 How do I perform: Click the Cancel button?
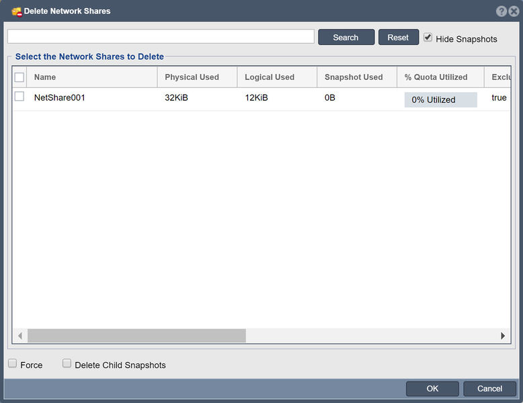(x=489, y=389)
